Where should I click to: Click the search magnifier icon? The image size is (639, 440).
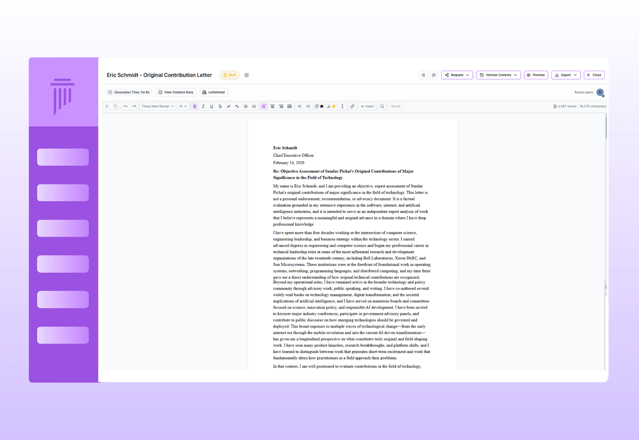[382, 106]
